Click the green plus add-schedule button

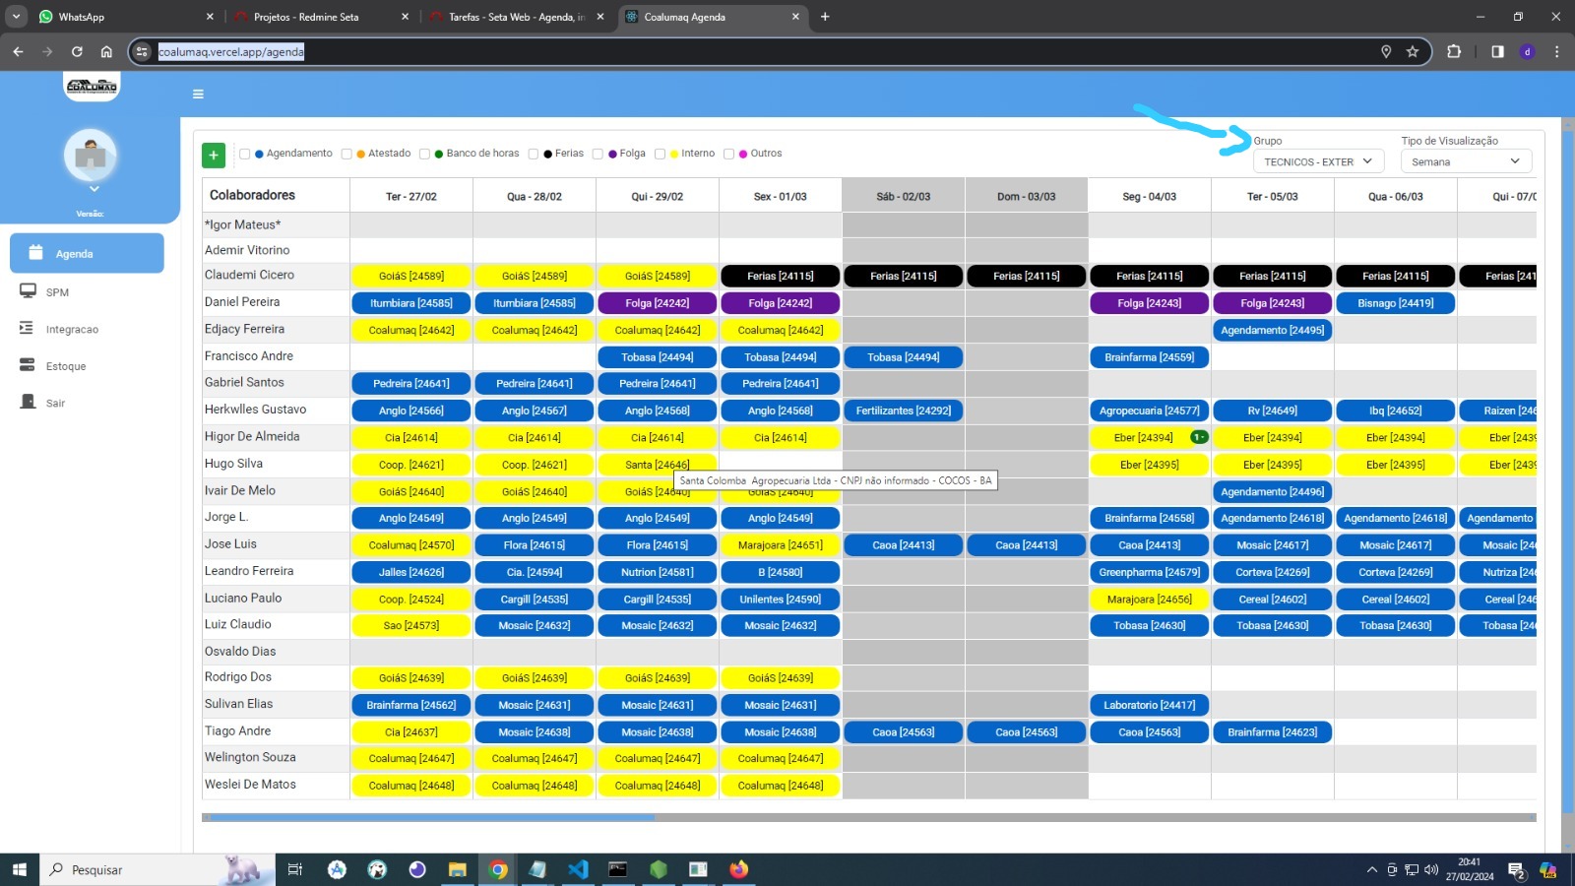tap(214, 155)
